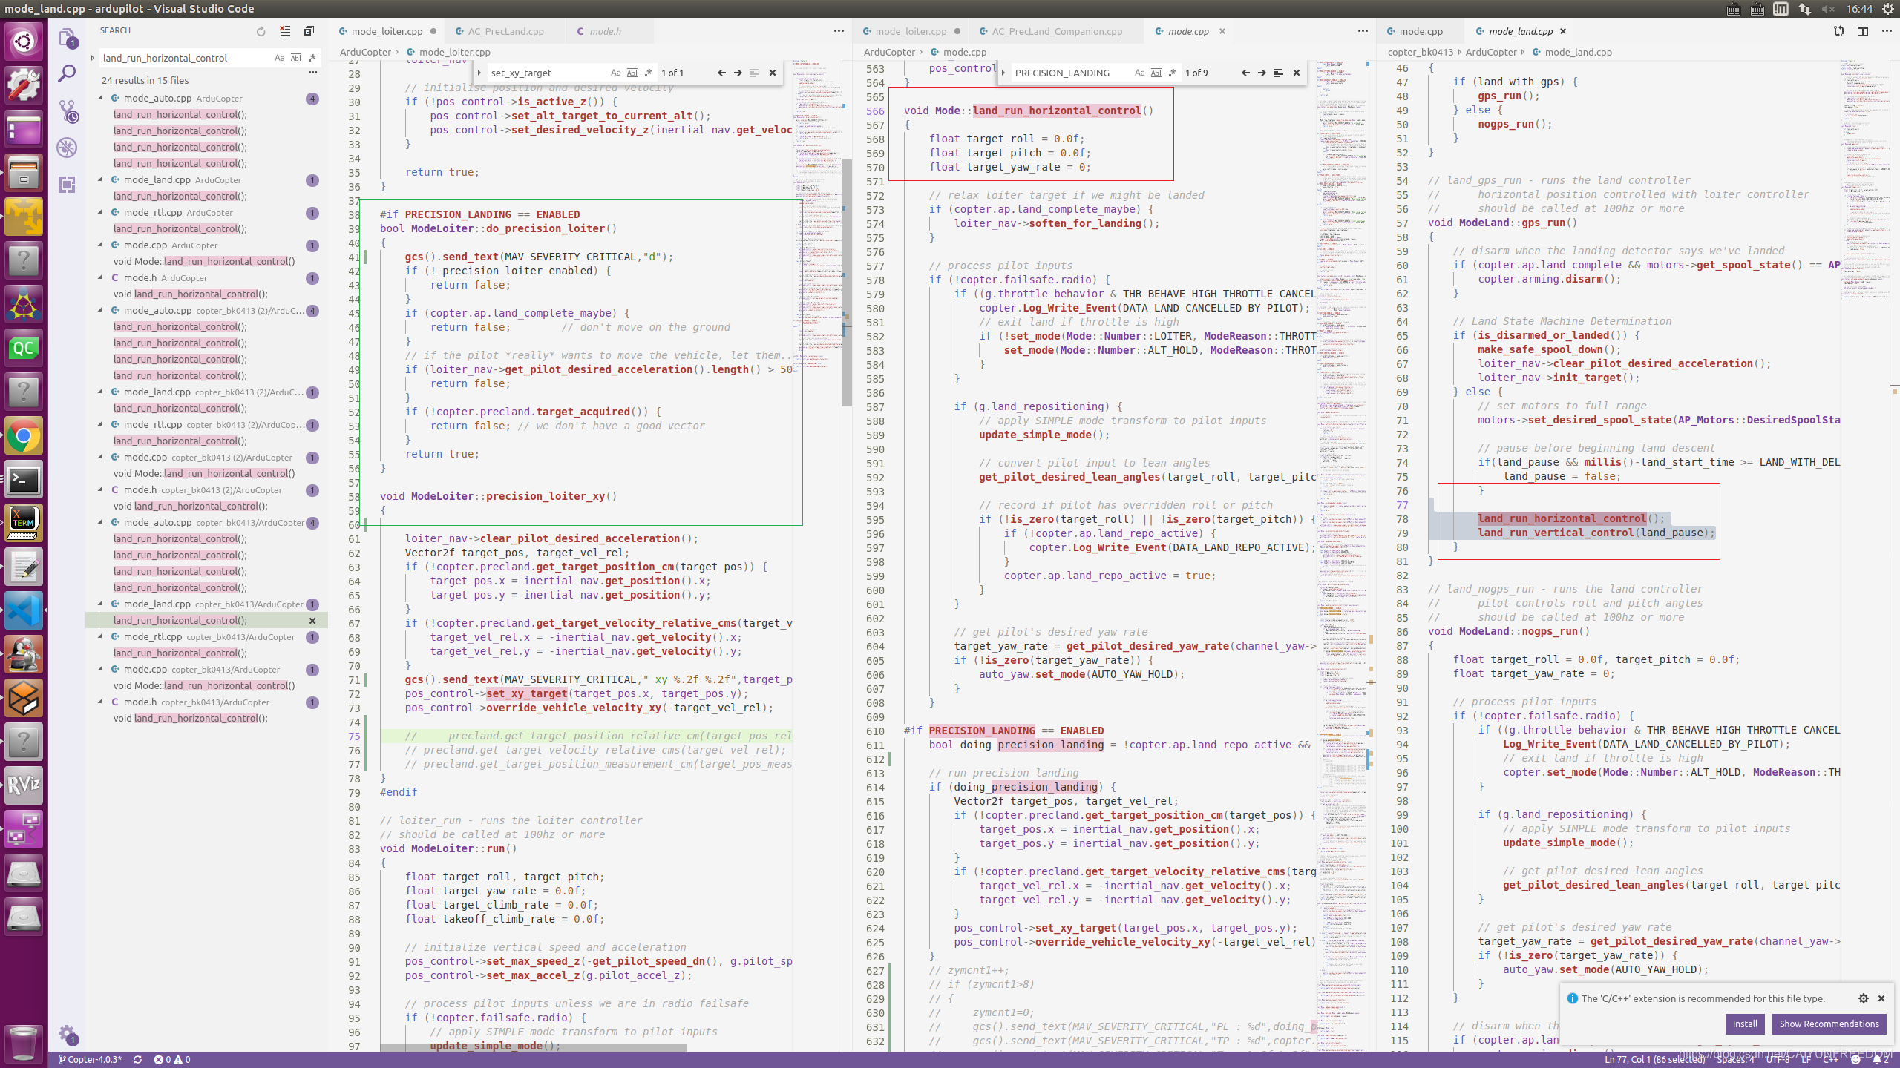Open the Extensions view icon

point(68,185)
